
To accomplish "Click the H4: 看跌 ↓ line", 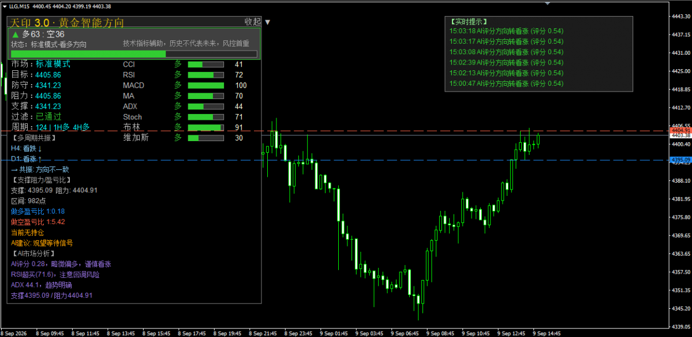I will click(27, 149).
